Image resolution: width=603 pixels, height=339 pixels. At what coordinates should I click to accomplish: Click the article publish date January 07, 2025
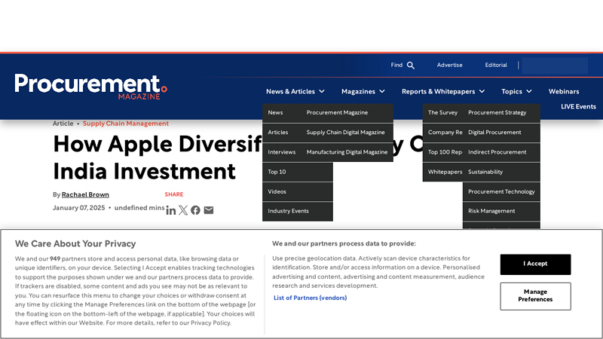tap(79, 208)
